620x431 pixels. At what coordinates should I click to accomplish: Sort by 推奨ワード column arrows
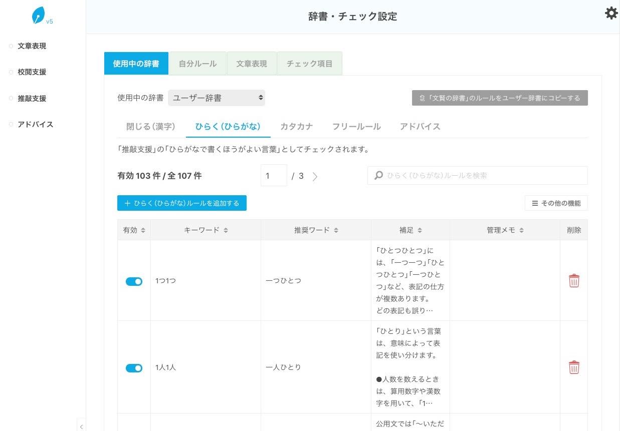pos(336,230)
